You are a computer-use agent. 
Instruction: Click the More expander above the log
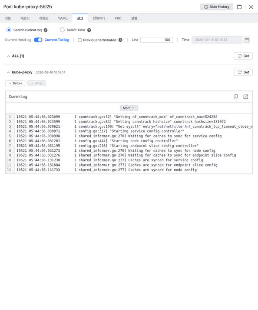pyautogui.click(x=129, y=108)
